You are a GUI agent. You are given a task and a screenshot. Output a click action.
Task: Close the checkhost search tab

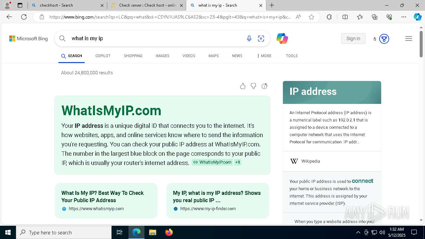point(102,5)
